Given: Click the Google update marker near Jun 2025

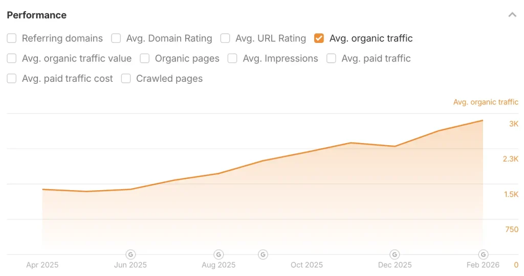Looking at the screenshot, I should pyautogui.click(x=130, y=255).
